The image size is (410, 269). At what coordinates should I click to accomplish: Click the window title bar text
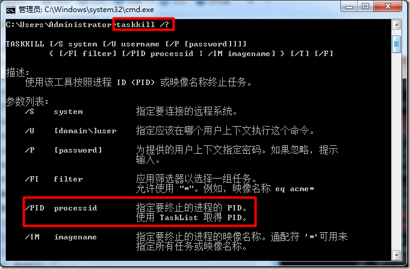coord(86,10)
